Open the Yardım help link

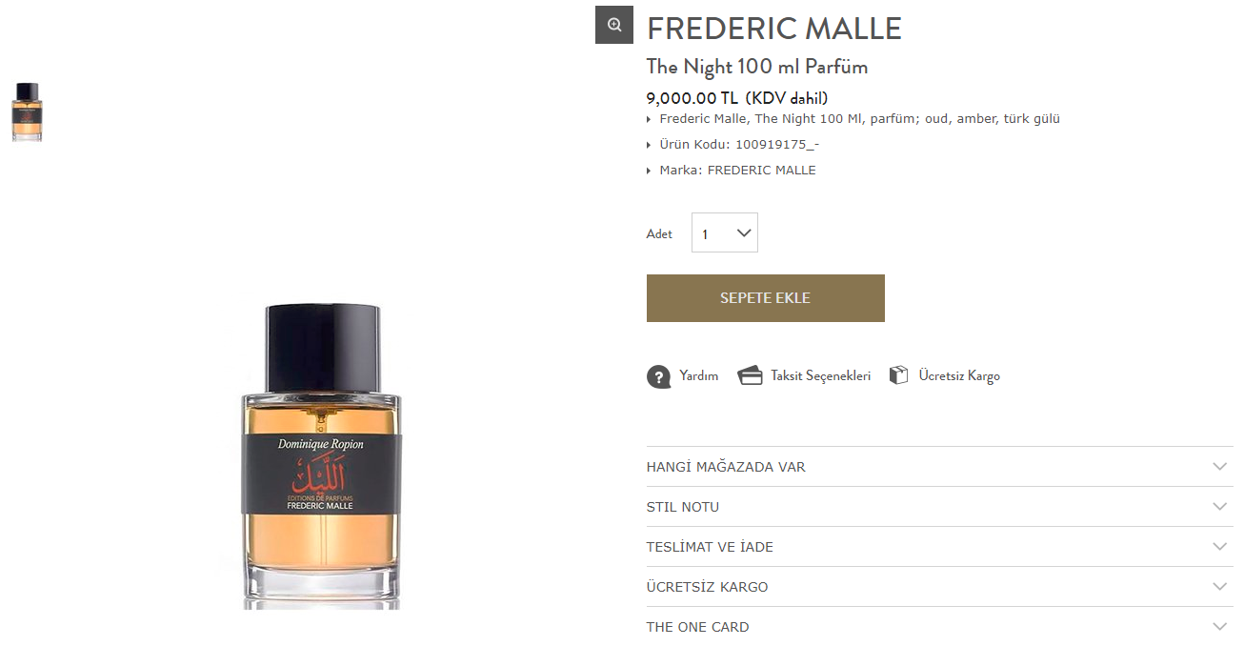(x=699, y=376)
